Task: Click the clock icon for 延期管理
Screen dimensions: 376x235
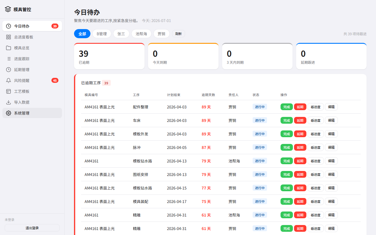Action: (x=9, y=70)
